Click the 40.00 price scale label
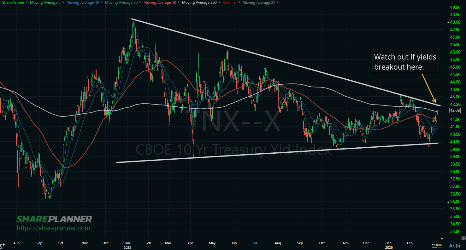Screen dimensions: 466x250 click(456, 142)
